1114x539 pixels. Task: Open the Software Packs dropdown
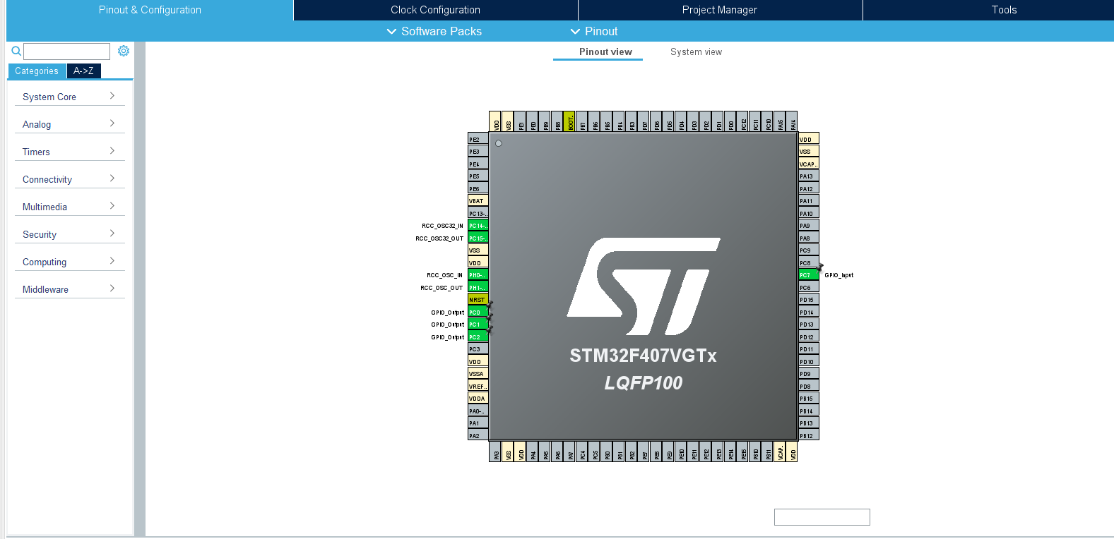point(434,31)
